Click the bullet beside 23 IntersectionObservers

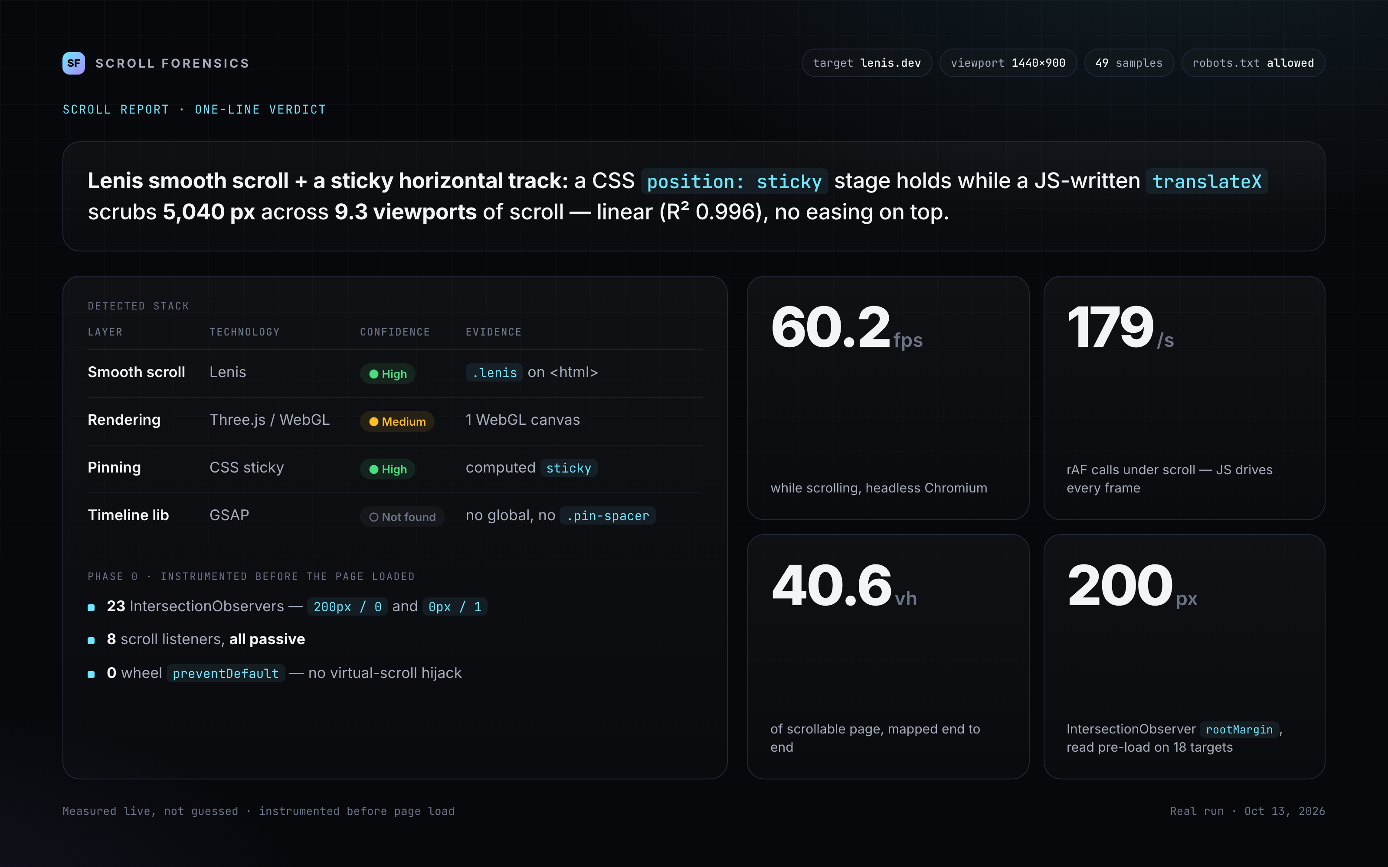tap(91, 607)
